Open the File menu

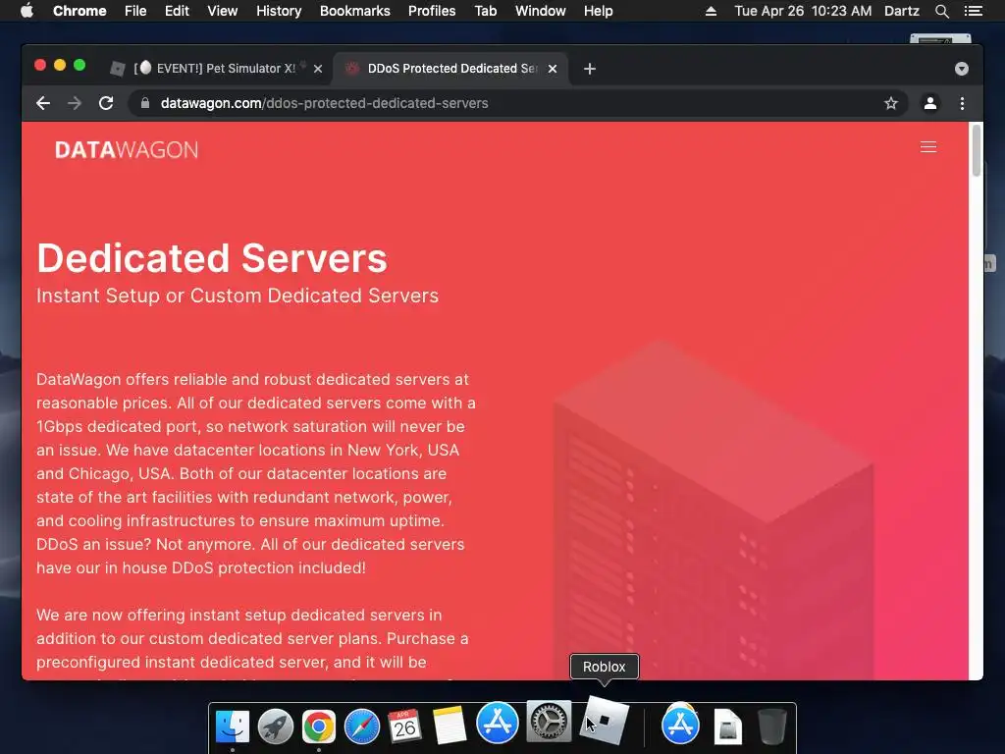[135, 11]
